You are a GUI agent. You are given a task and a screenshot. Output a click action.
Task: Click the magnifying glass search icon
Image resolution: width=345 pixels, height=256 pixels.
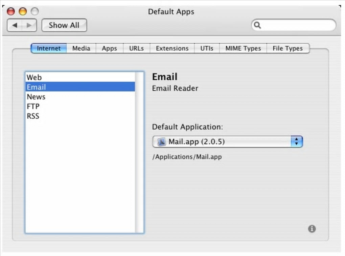[x=257, y=25]
